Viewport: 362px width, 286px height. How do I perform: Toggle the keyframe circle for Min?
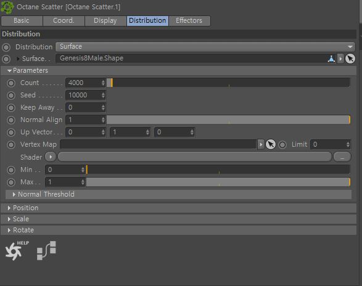click(x=11, y=170)
